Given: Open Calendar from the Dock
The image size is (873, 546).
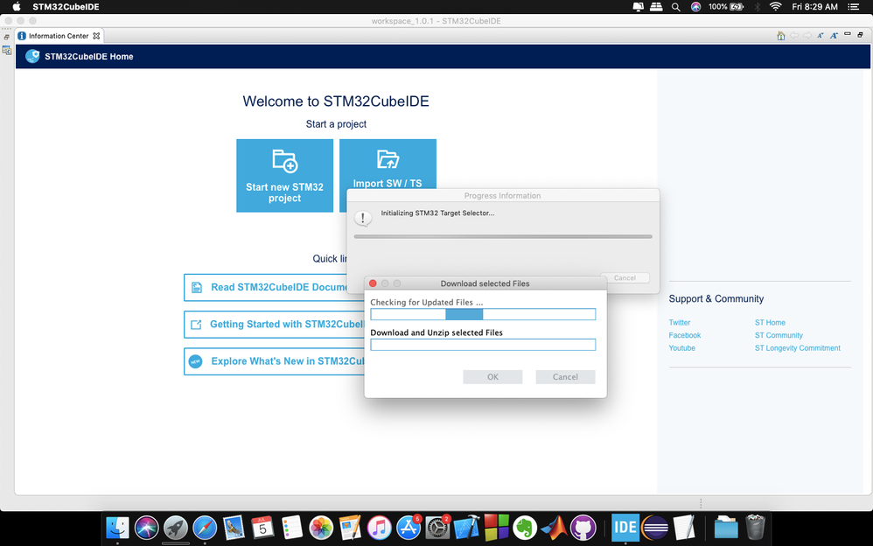Looking at the screenshot, I should 262,528.
